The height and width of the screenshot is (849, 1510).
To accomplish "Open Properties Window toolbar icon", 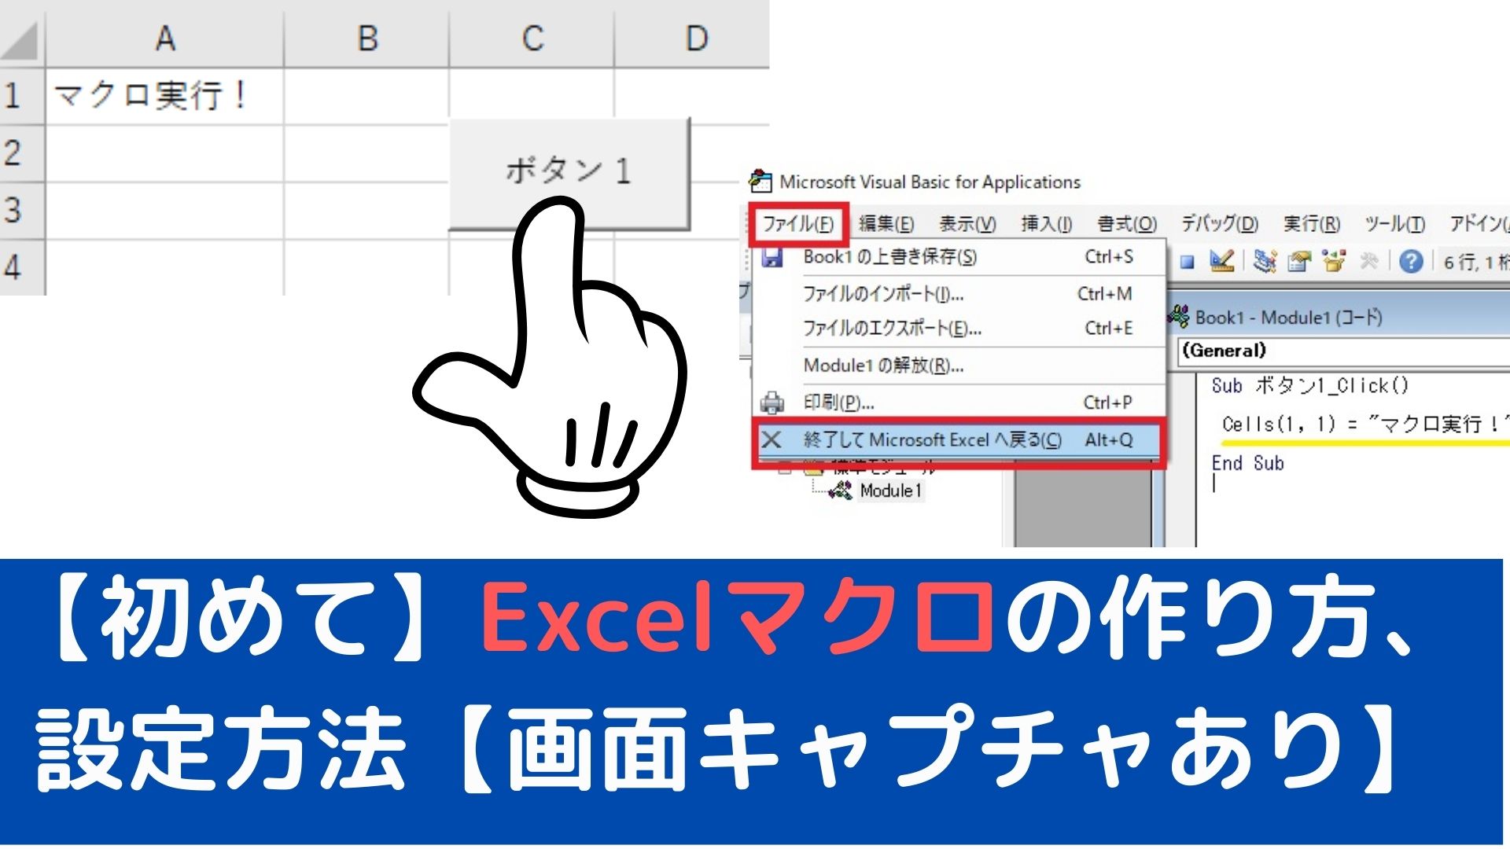I will click(x=1299, y=261).
